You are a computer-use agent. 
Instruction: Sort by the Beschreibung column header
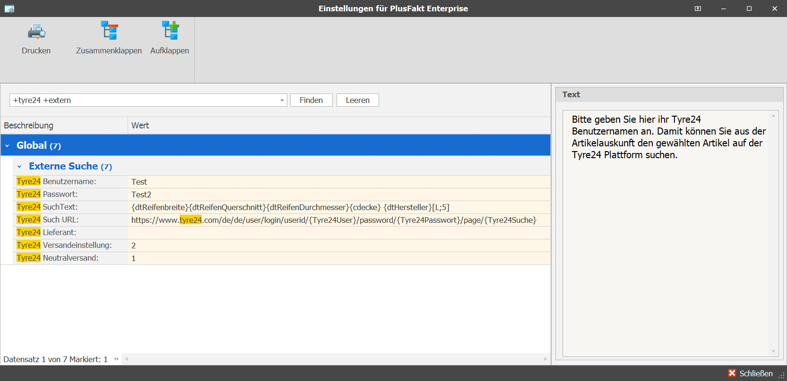pos(64,126)
